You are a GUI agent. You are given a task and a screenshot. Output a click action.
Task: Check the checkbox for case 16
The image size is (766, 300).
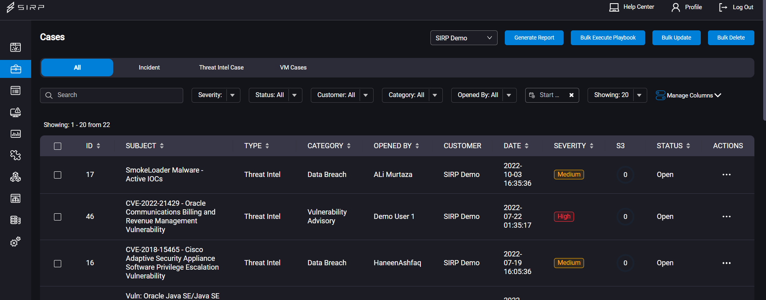[58, 263]
